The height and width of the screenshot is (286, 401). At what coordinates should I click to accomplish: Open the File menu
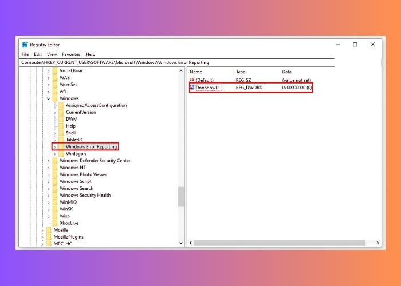tap(25, 54)
